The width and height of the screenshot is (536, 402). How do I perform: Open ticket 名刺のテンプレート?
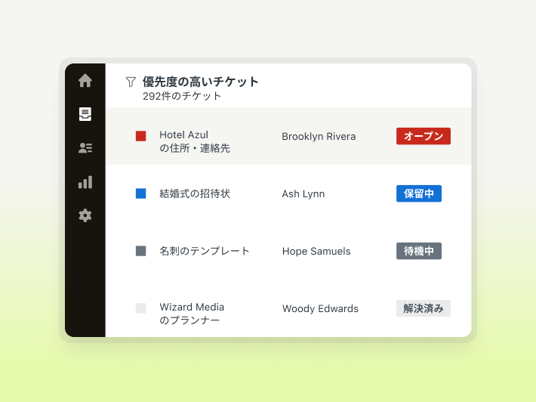[x=205, y=251]
